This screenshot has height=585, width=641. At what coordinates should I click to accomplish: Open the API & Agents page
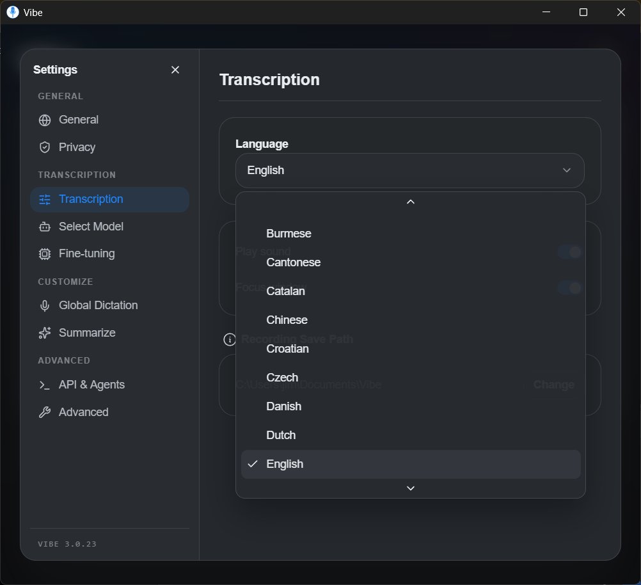click(x=109, y=385)
